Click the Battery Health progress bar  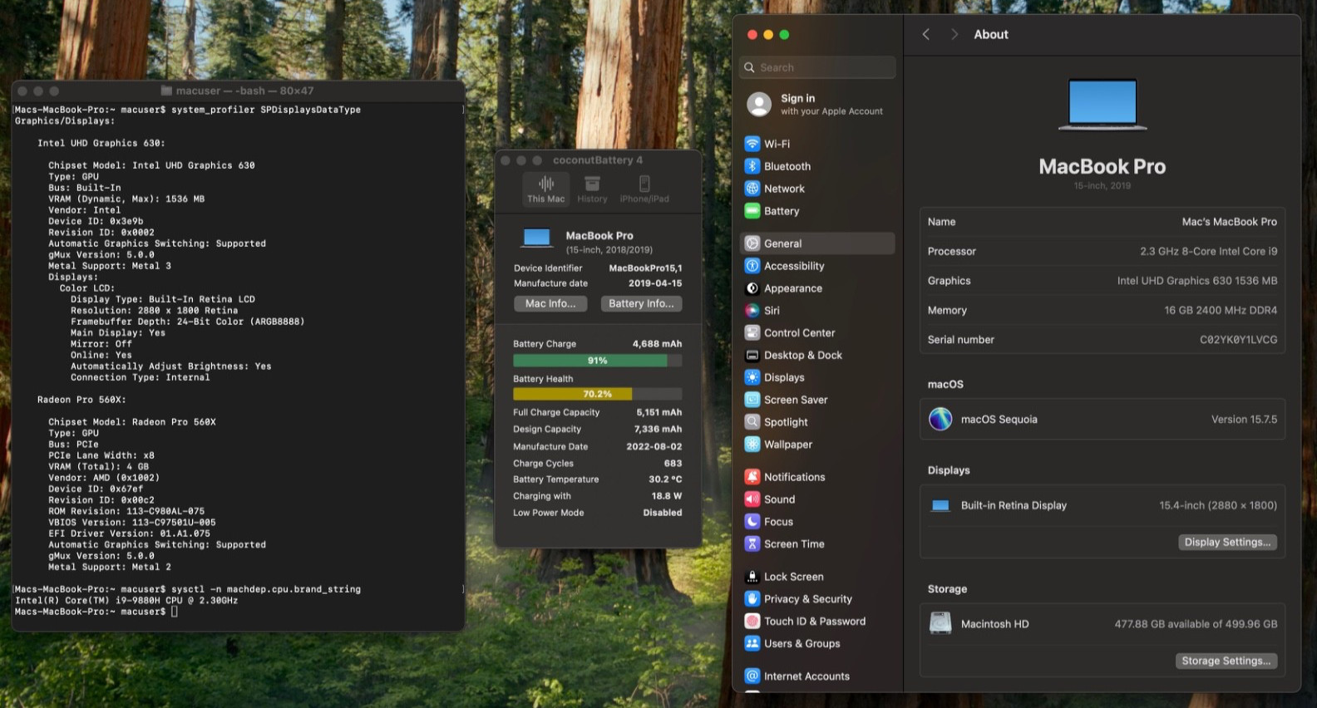597,394
